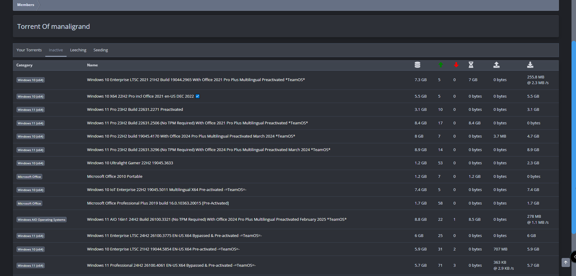Open Windows 11 Pro Build 22631.3296 torrent
Image resolution: width=576 pixels, height=276 pixels.
(x=208, y=150)
